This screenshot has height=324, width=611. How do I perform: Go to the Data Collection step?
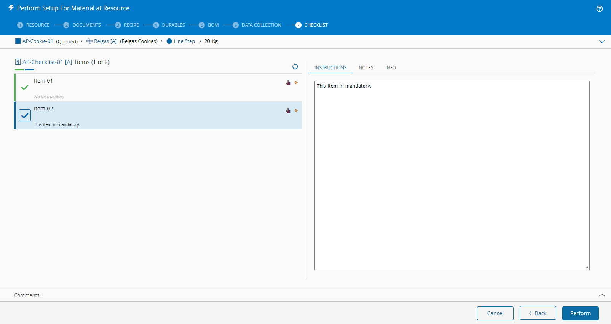261,25
